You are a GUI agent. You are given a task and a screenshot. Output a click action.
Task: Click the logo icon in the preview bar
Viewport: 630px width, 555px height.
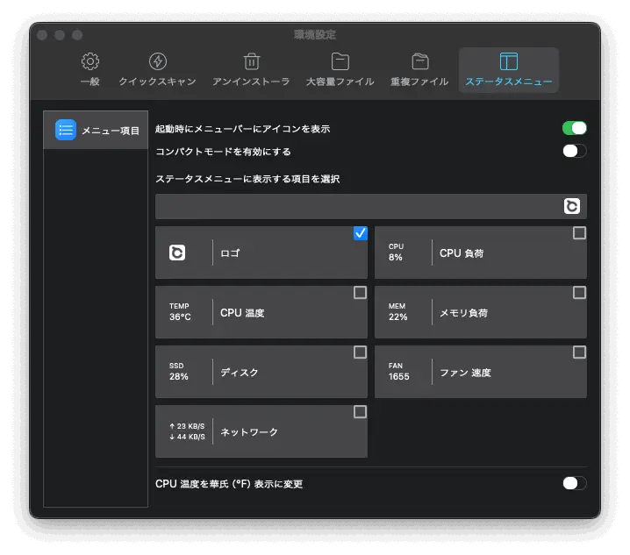(572, 206)
